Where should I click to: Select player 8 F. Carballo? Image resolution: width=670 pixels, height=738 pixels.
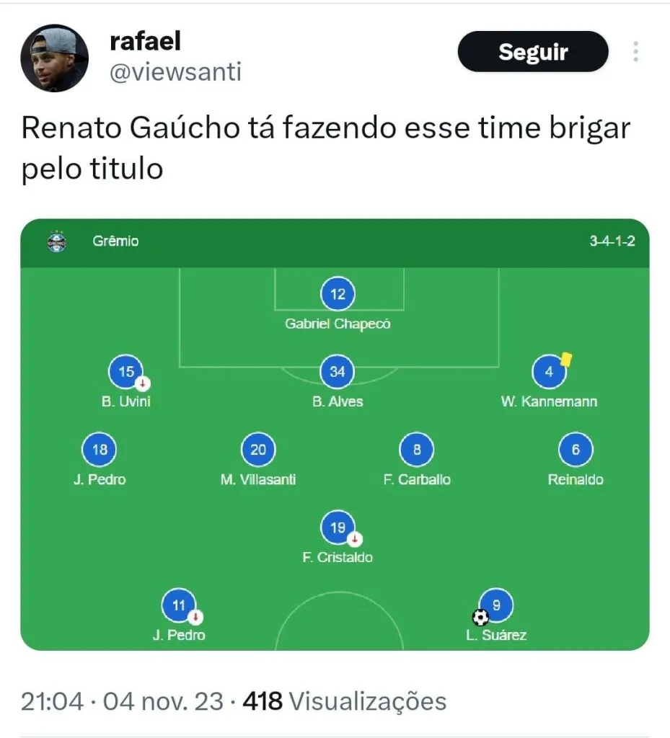click(x=417, y=450)
